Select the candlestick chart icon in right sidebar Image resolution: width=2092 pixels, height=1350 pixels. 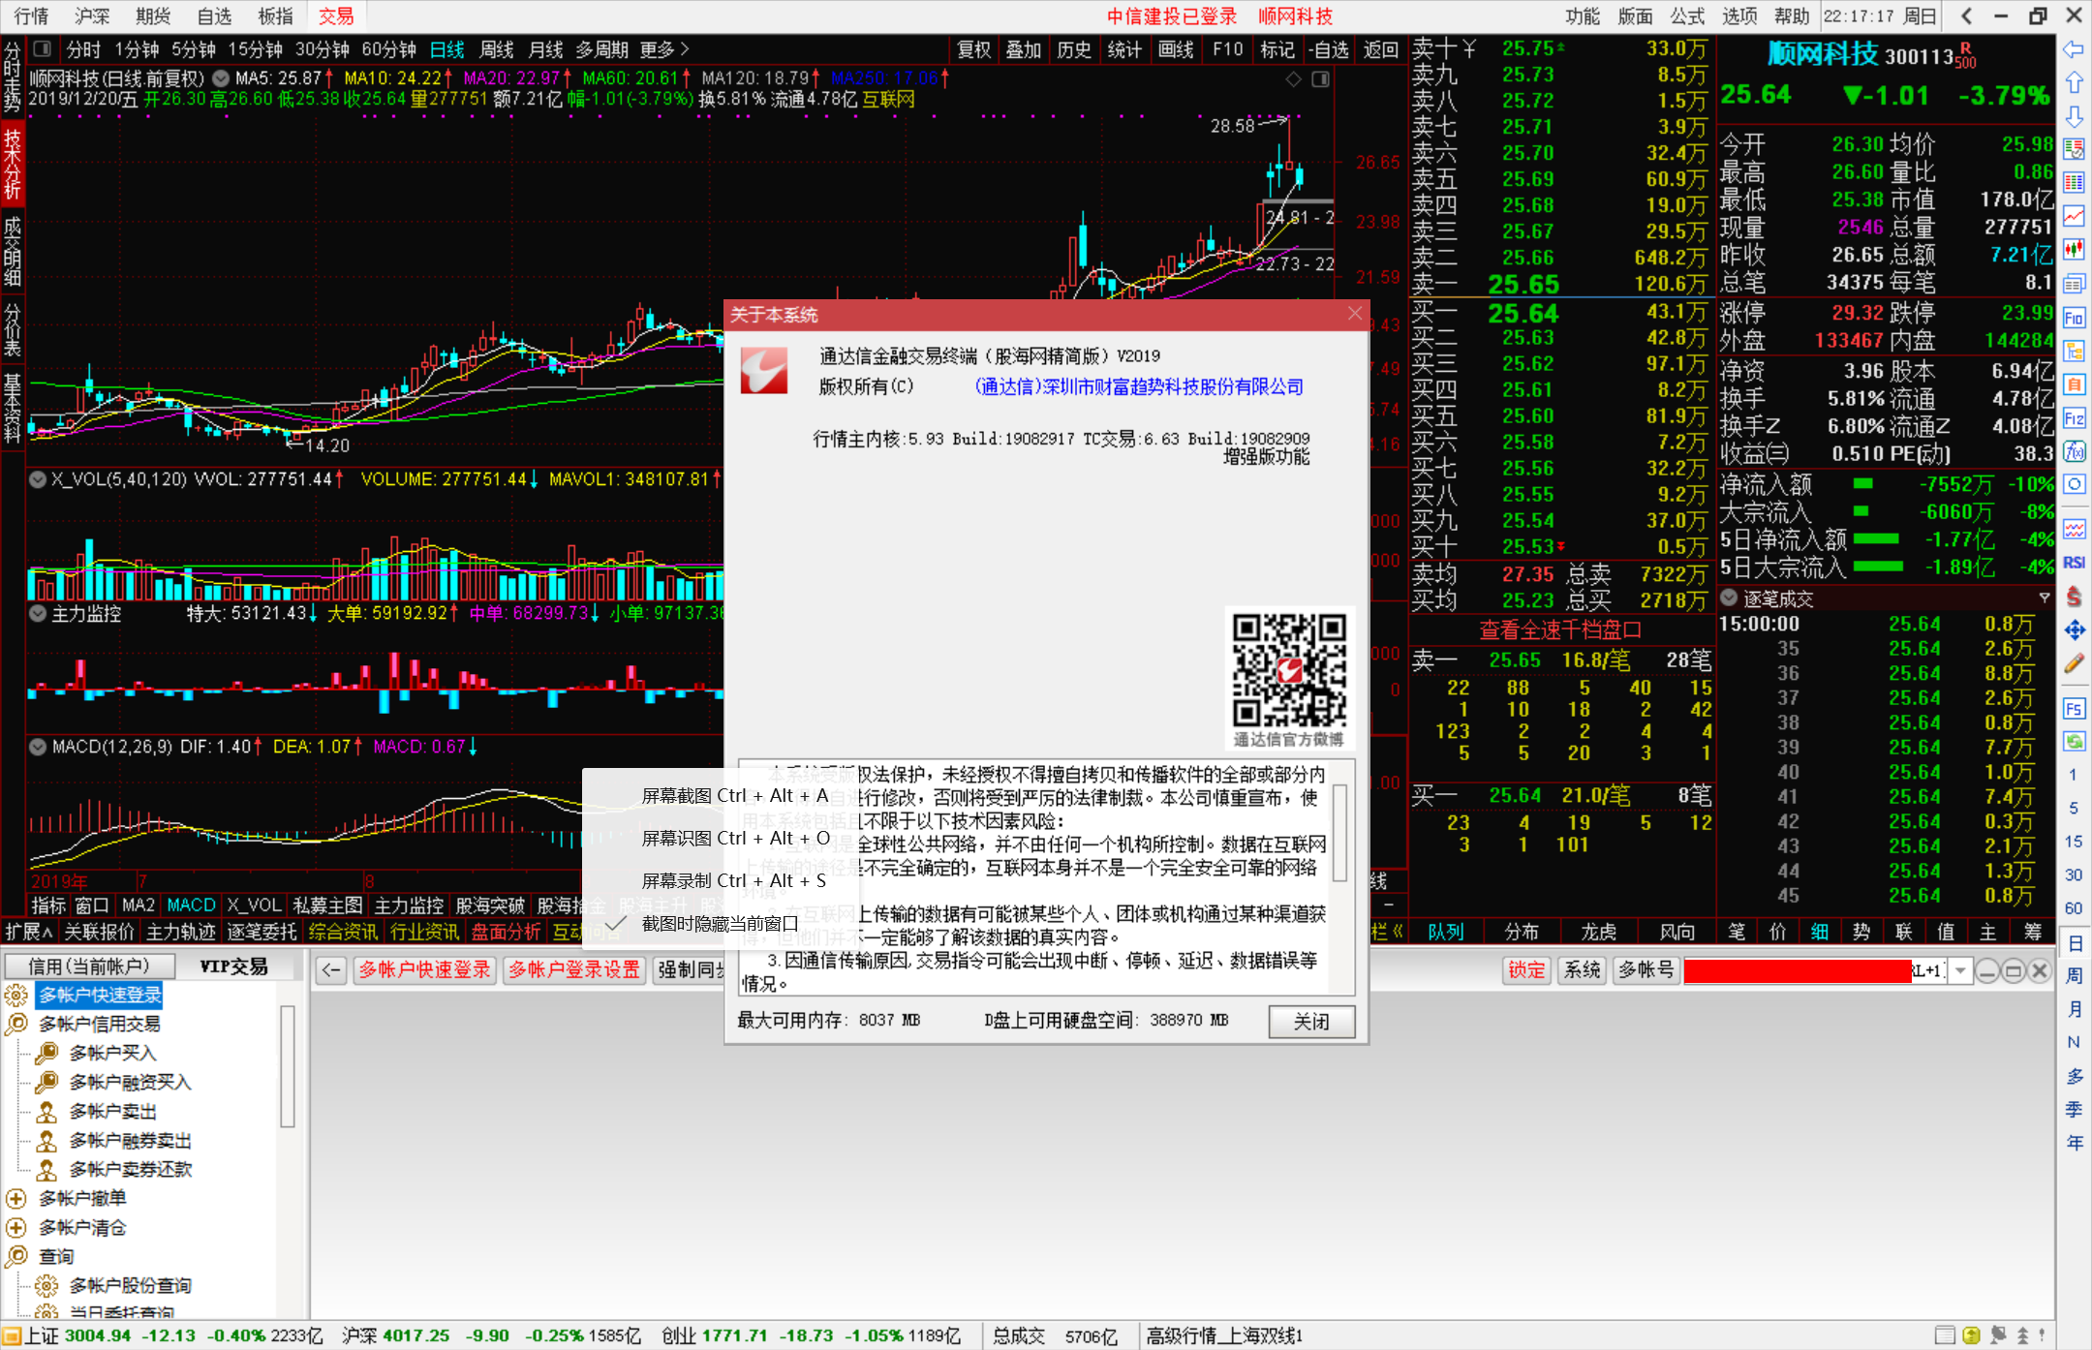[2074, 250]
